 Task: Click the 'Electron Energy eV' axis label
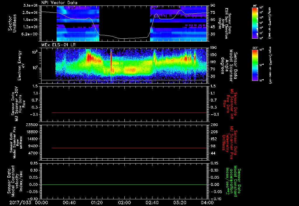(21, 65)
